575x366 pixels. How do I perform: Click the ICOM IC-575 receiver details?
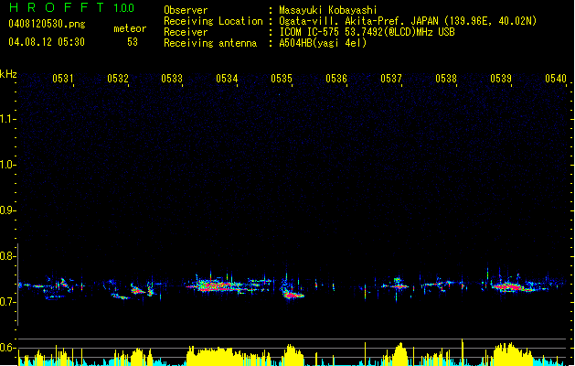[x=367, y=32]
